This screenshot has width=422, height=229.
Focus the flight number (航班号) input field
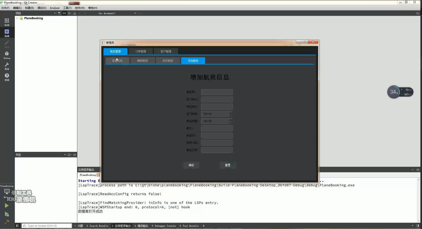coord(217,92)
